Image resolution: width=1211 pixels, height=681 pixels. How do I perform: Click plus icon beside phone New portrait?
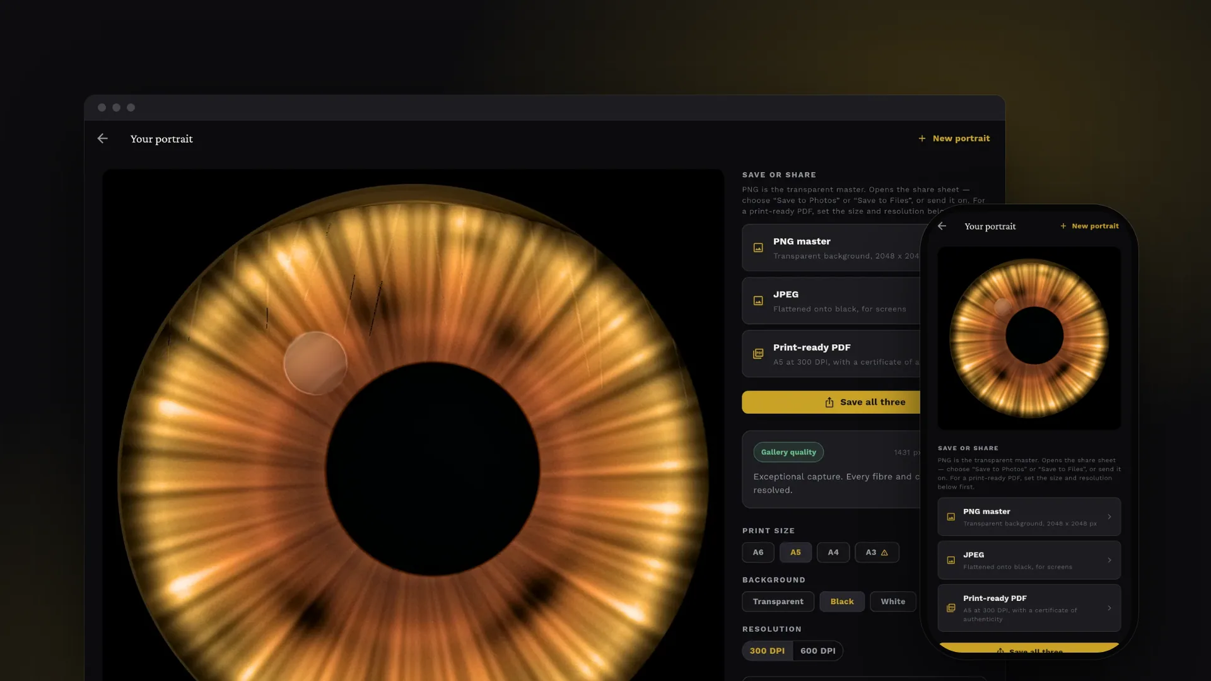[1063, 226]
